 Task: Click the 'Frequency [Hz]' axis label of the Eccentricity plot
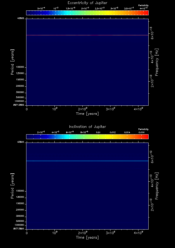(157, 62)
